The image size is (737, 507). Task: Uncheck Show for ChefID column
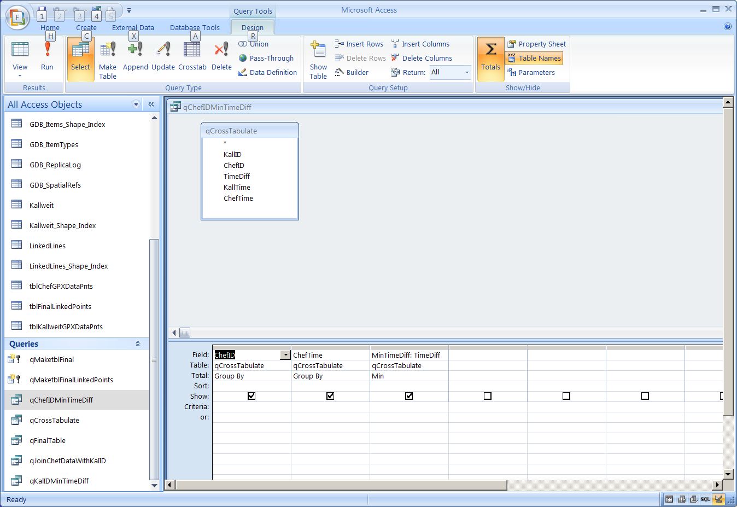click(251, 396)
